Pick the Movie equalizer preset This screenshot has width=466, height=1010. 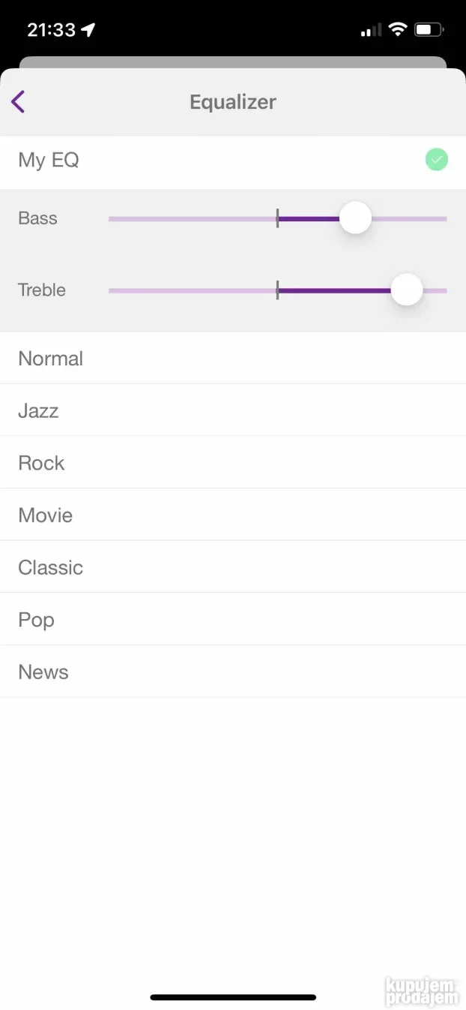233,516
